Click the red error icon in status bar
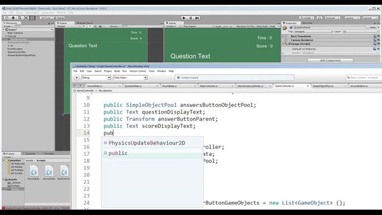 tap(4, 208)
